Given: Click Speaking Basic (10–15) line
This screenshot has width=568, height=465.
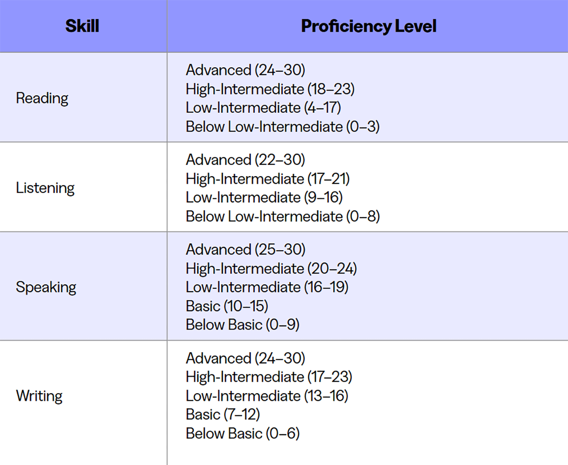Looking at the screenshot, I should coord(227,306).
